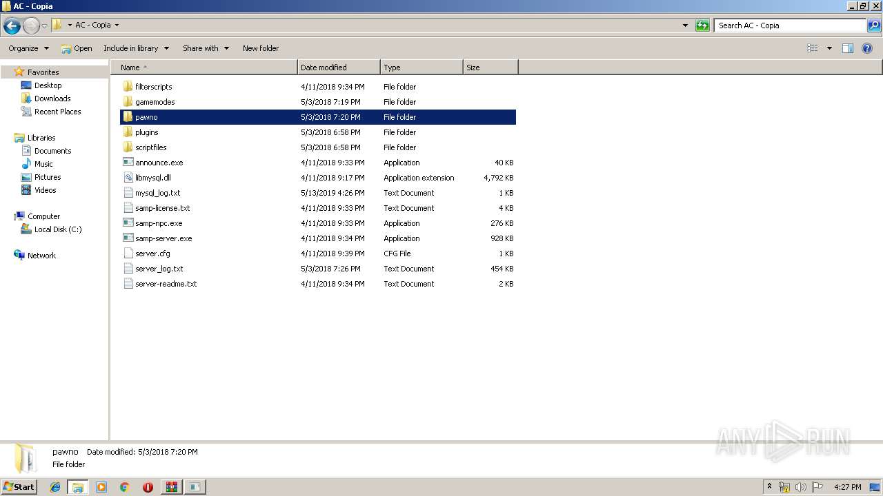883x496 pixels.
Task: Click the taskbar clock 4:27 PM
Action: 847,487
